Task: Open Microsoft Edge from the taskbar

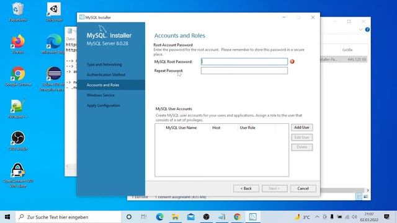Action: coord(159,217)
